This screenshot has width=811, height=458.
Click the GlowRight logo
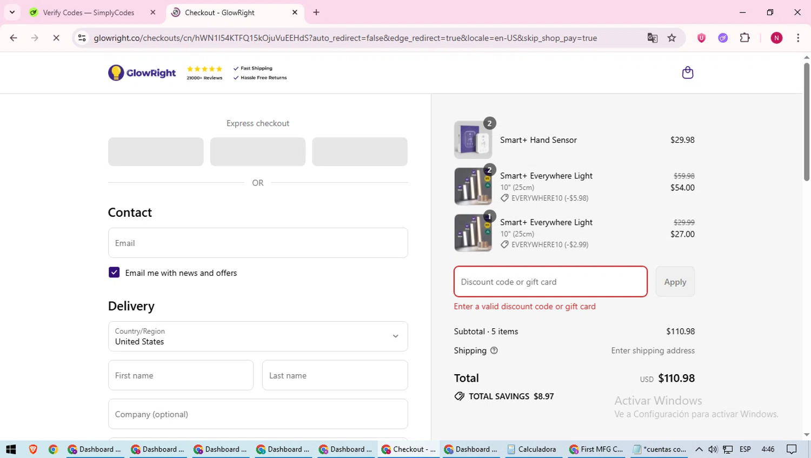[142, 72]
